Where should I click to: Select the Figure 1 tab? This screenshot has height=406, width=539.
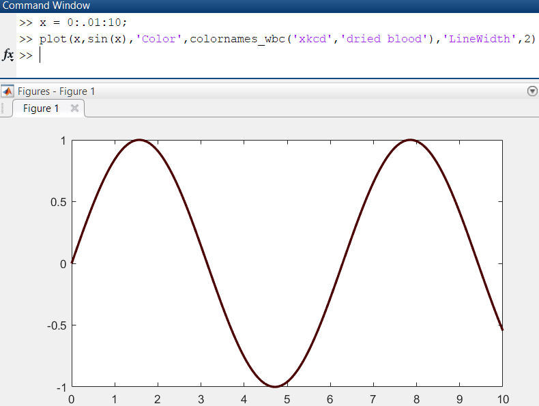pos(41,108)
